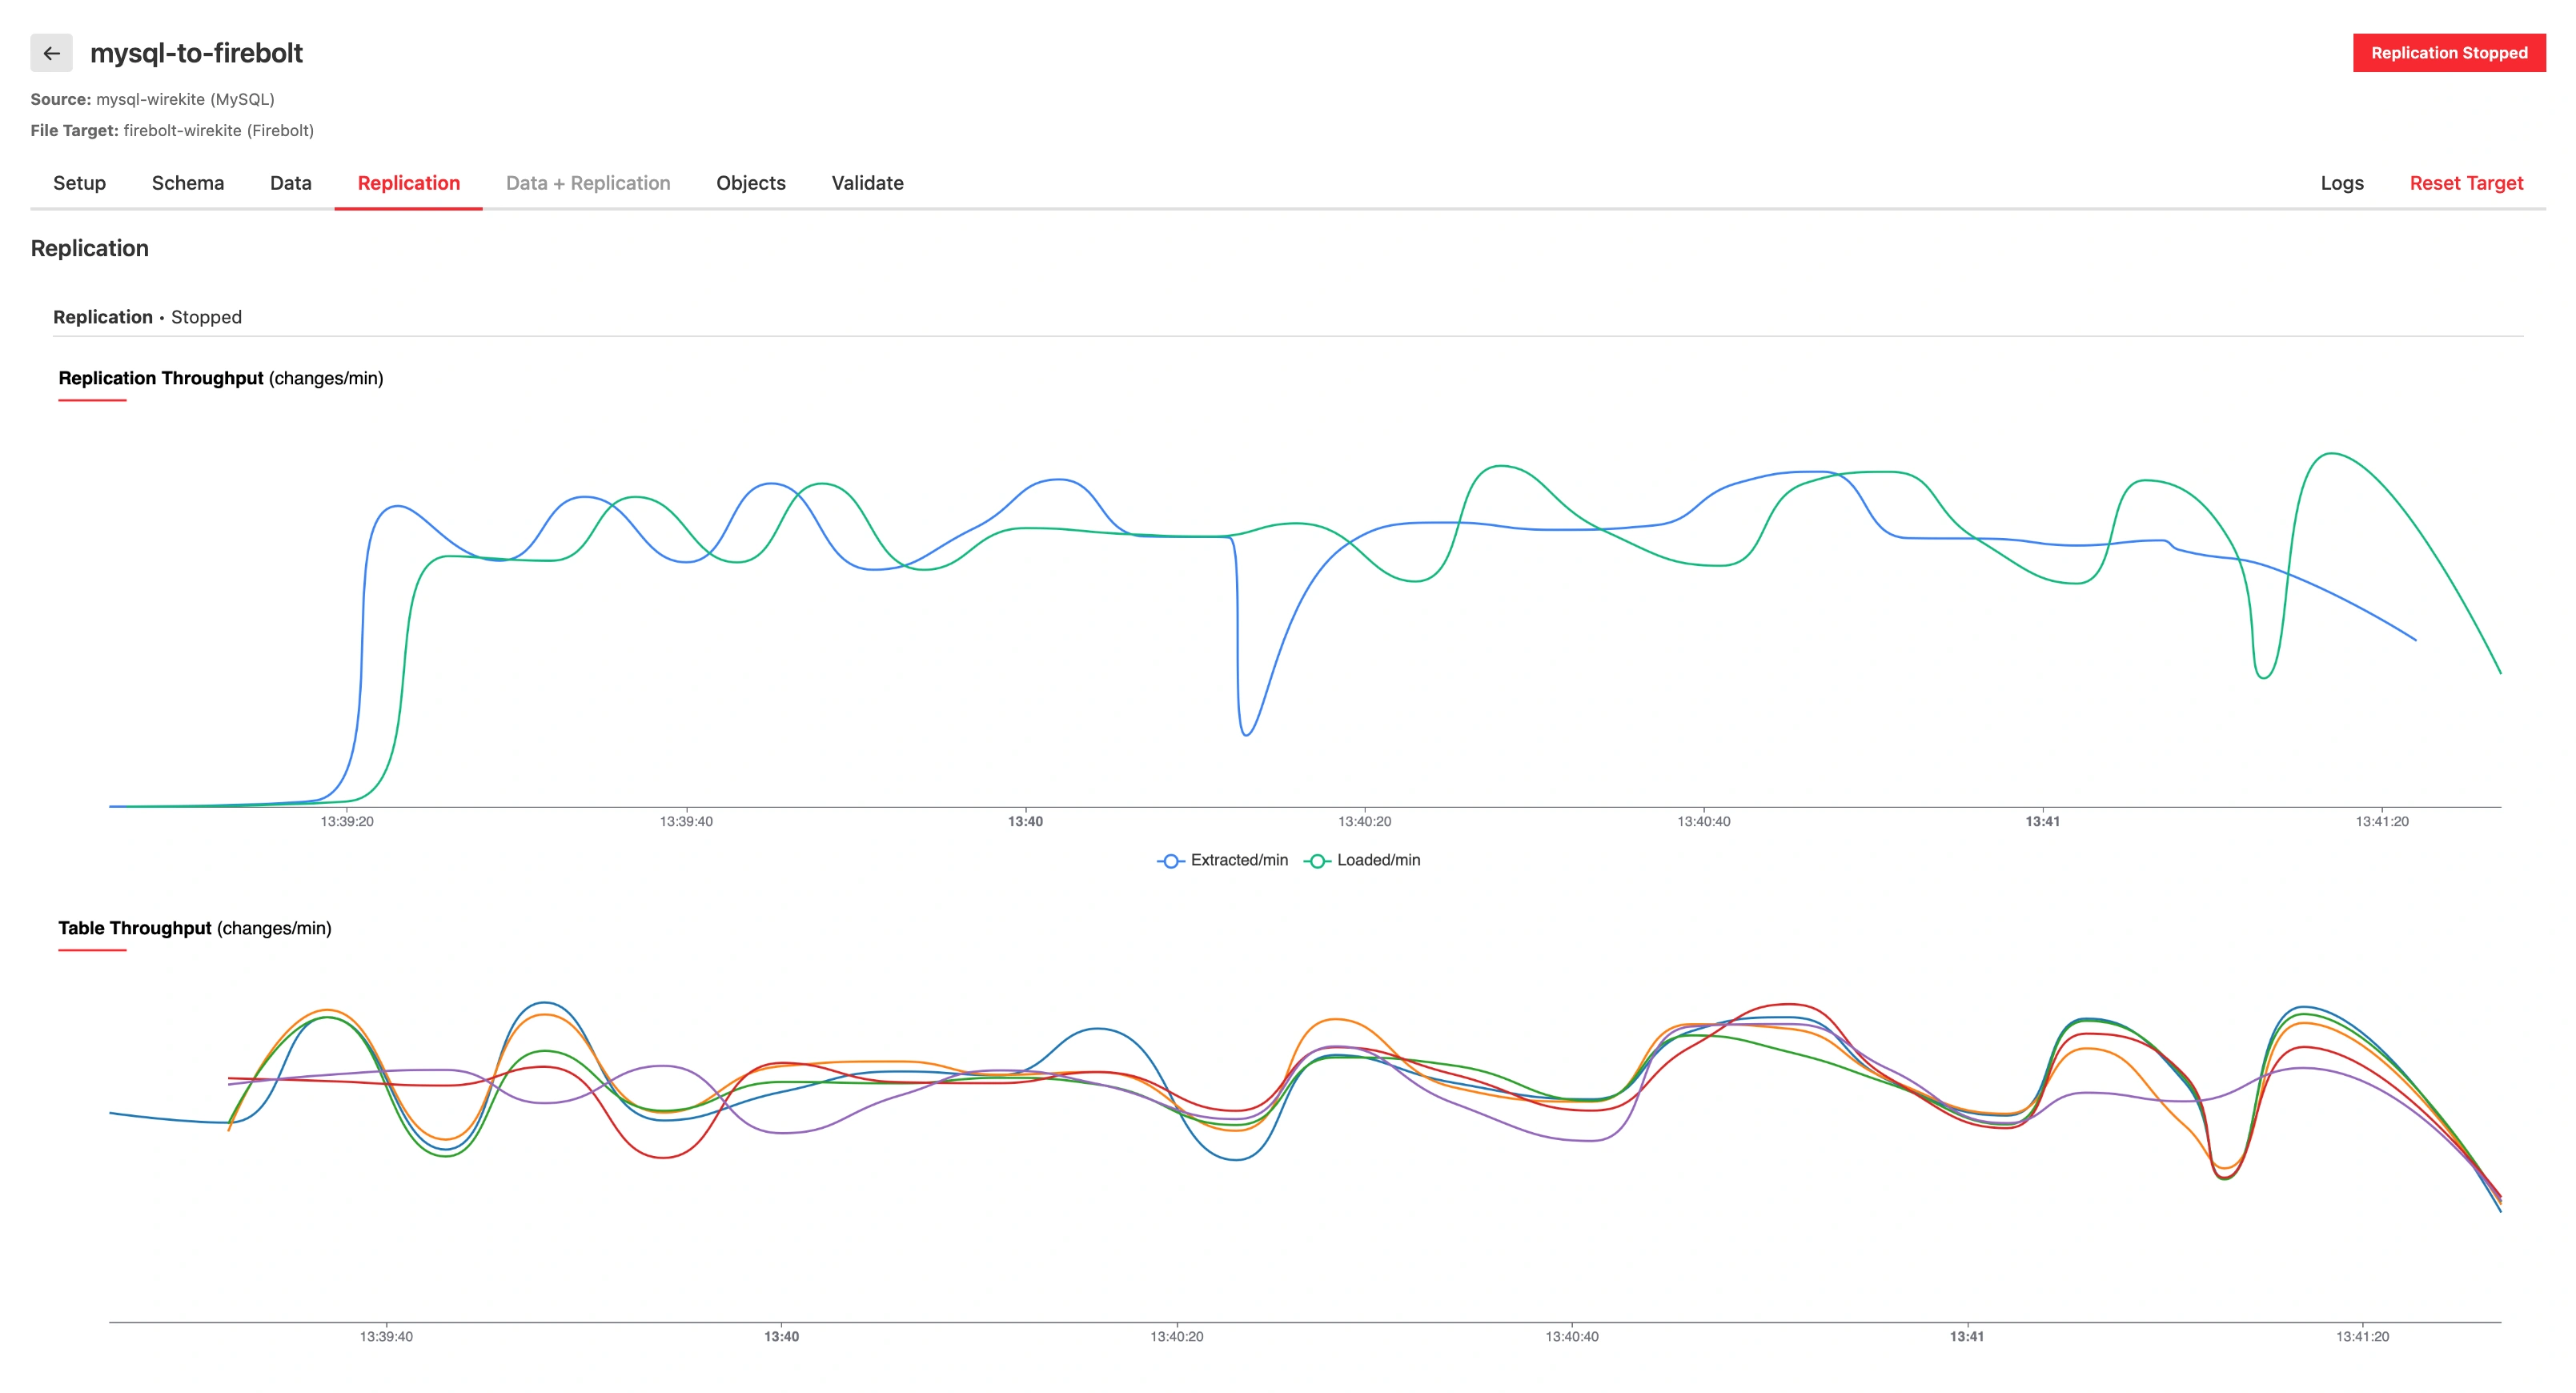Click the Table Throughput chart heading
Screen dimensions: 2576x1393
coord(195,928)
